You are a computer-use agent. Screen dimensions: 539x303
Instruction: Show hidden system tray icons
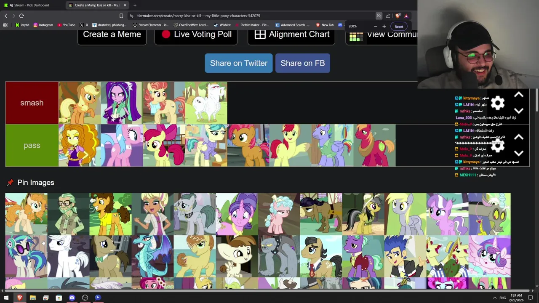(x=494, y=298)
